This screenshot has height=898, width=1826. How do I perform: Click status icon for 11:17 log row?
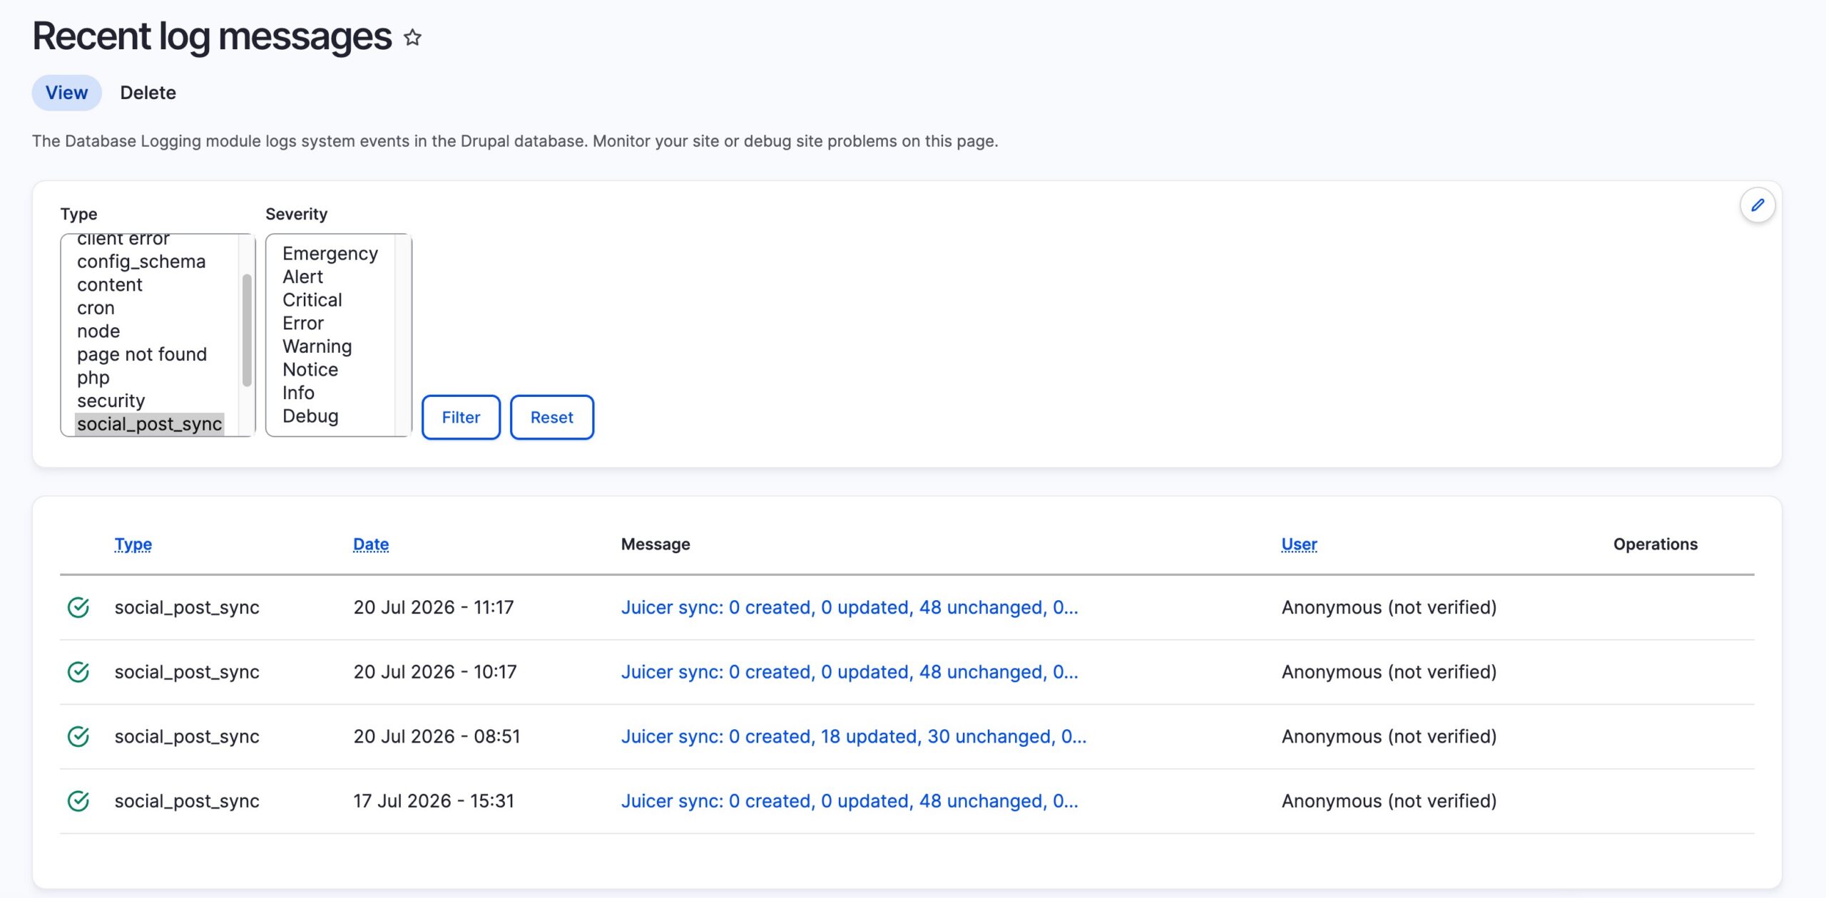(78, 607)
